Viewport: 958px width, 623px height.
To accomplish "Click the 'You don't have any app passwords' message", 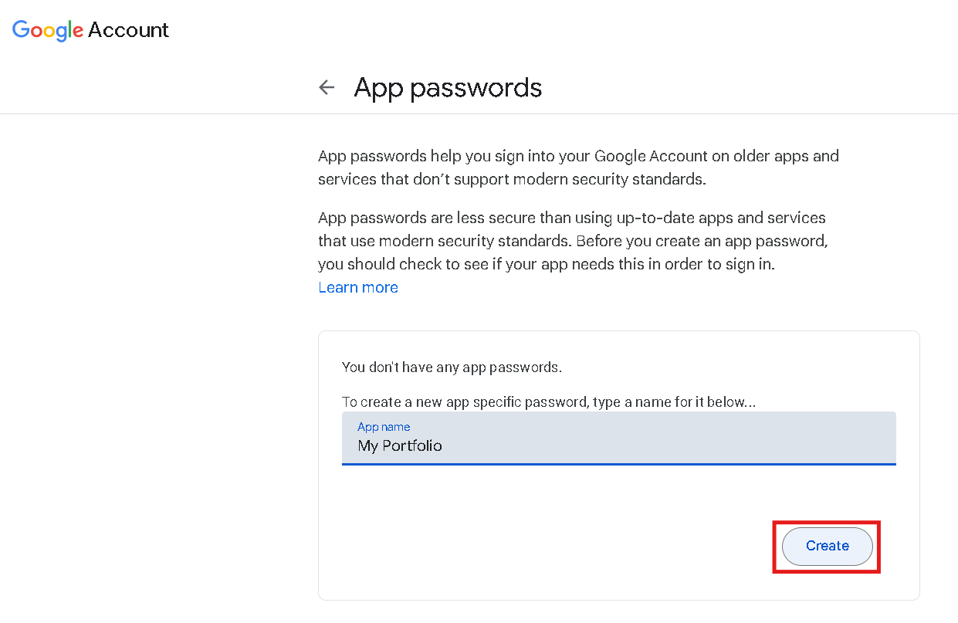I will click(452, 367).
